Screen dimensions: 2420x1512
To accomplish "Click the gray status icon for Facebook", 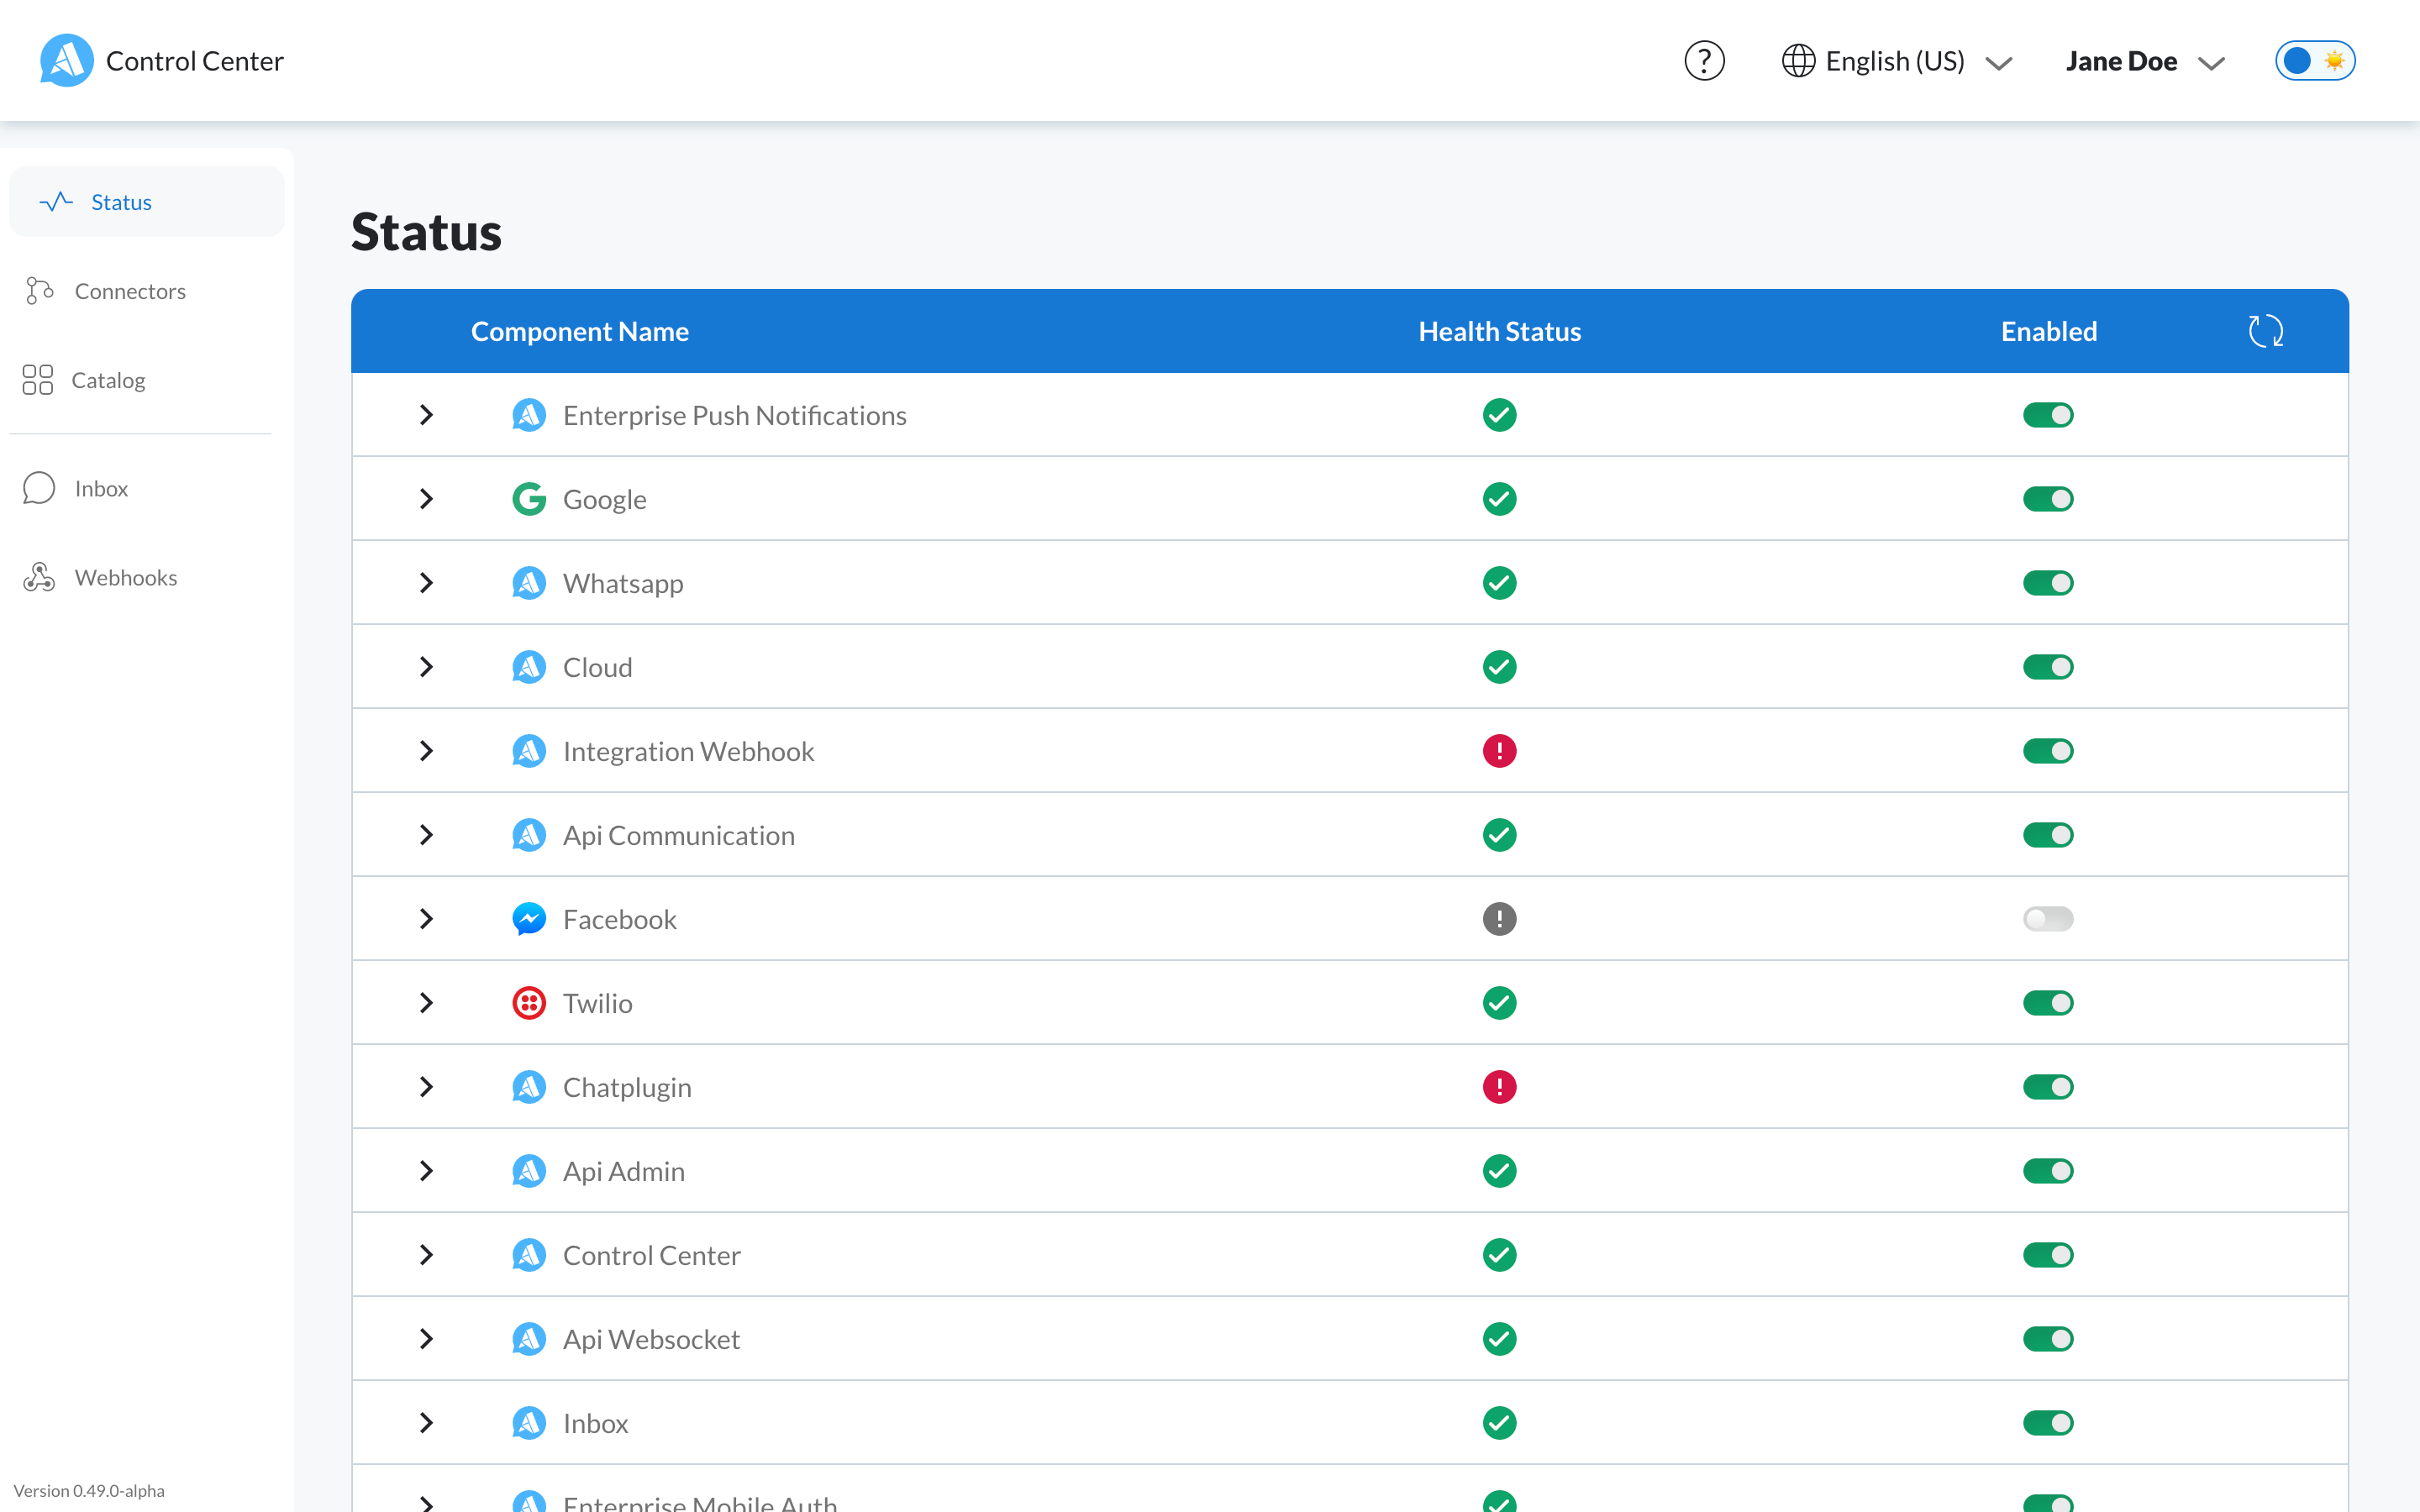I will coord(1499,919).
